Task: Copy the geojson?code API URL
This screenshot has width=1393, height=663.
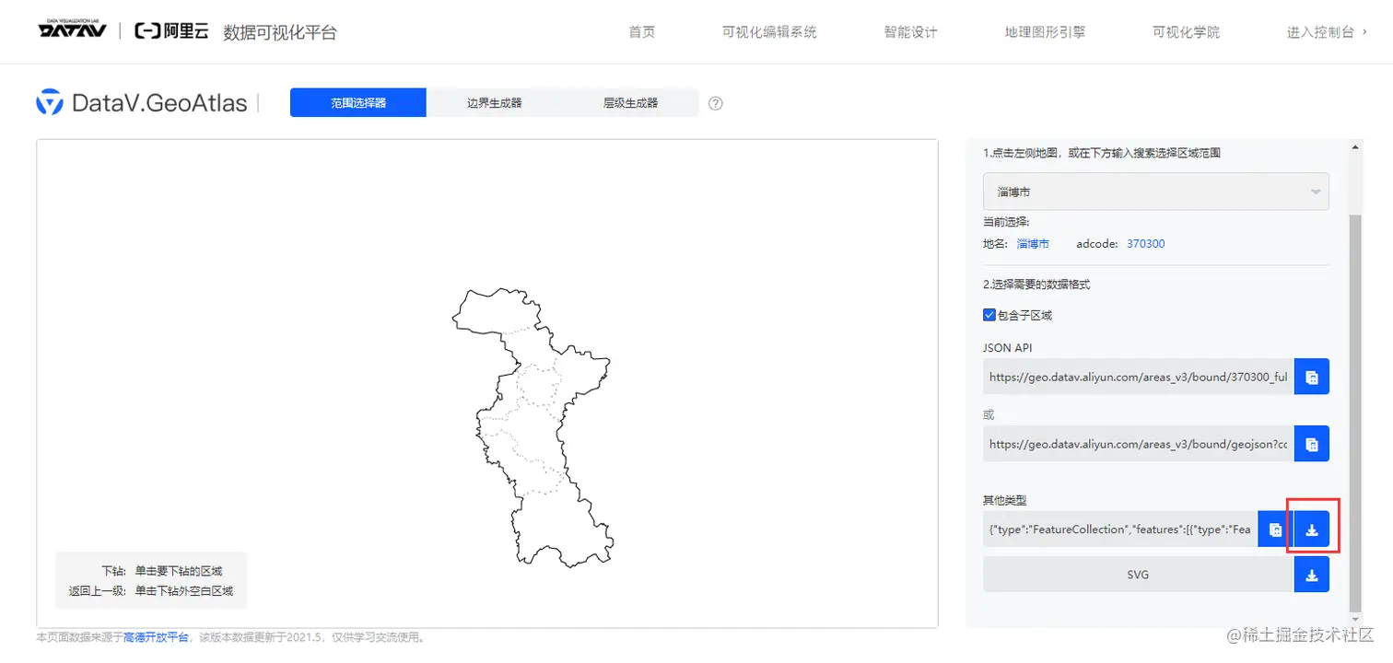Action: pos(1312,444)
